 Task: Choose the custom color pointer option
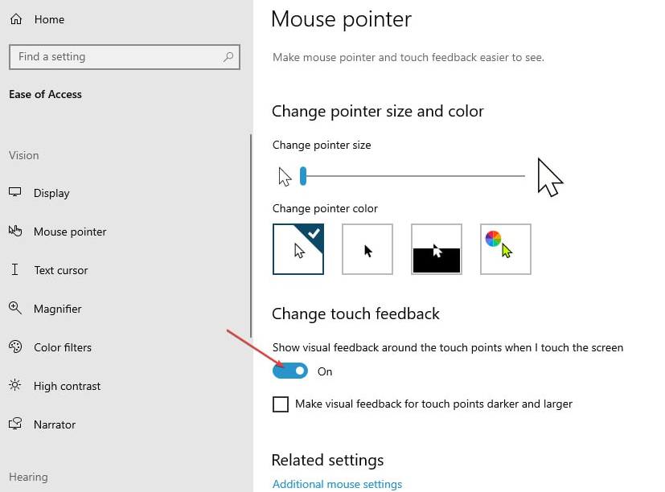[506, 249]
